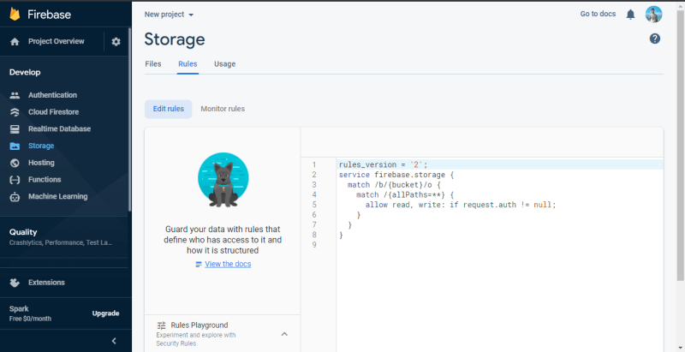The image size is (685, 352).
Task: Click the Storage folder icon in sidebar
Action: pyautogui.click(x=15, y=146)
